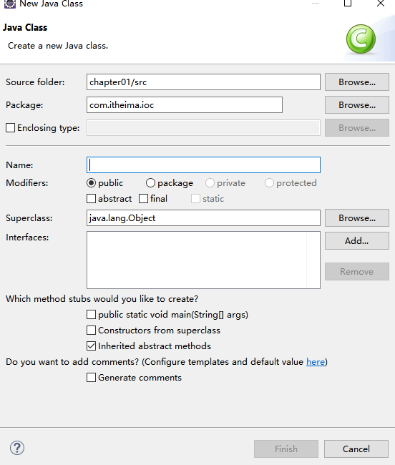Check the abstract modifier box

[92, 198]
